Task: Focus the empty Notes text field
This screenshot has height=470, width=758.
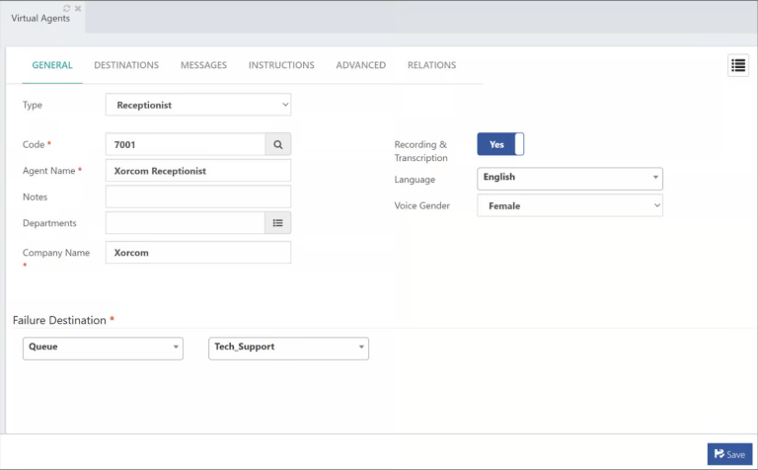Action: 197,196
